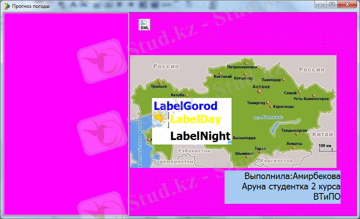Minimize the Прогноз погоды window
Screen dimensions: 360x219
pos(321,4)
